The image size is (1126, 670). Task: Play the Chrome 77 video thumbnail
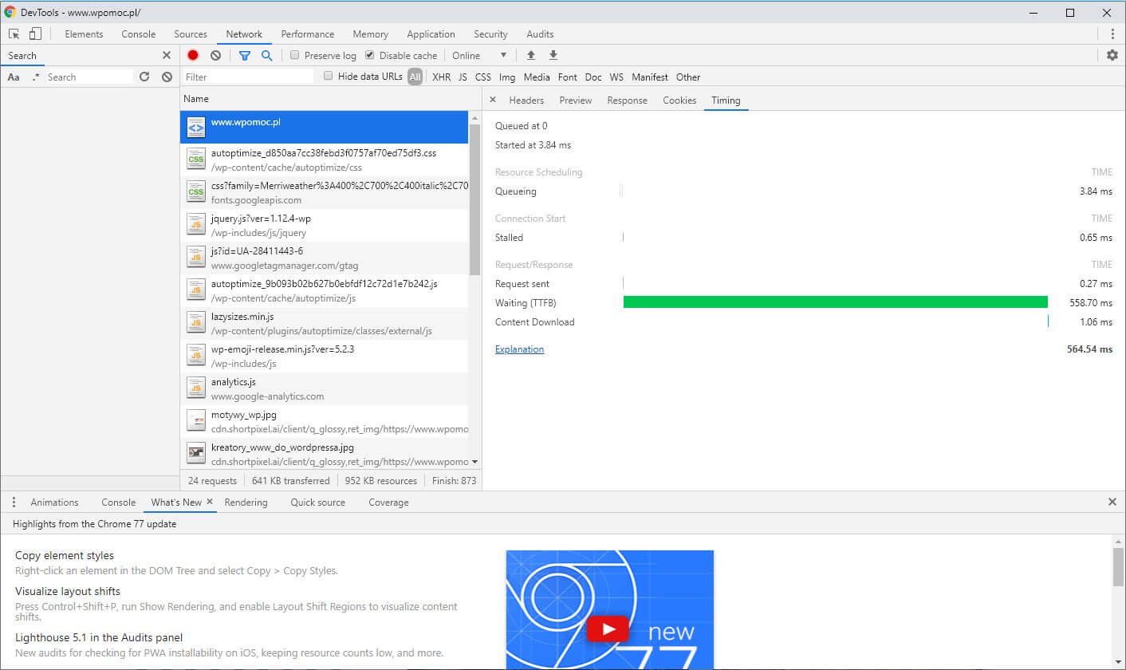[609, 629]
